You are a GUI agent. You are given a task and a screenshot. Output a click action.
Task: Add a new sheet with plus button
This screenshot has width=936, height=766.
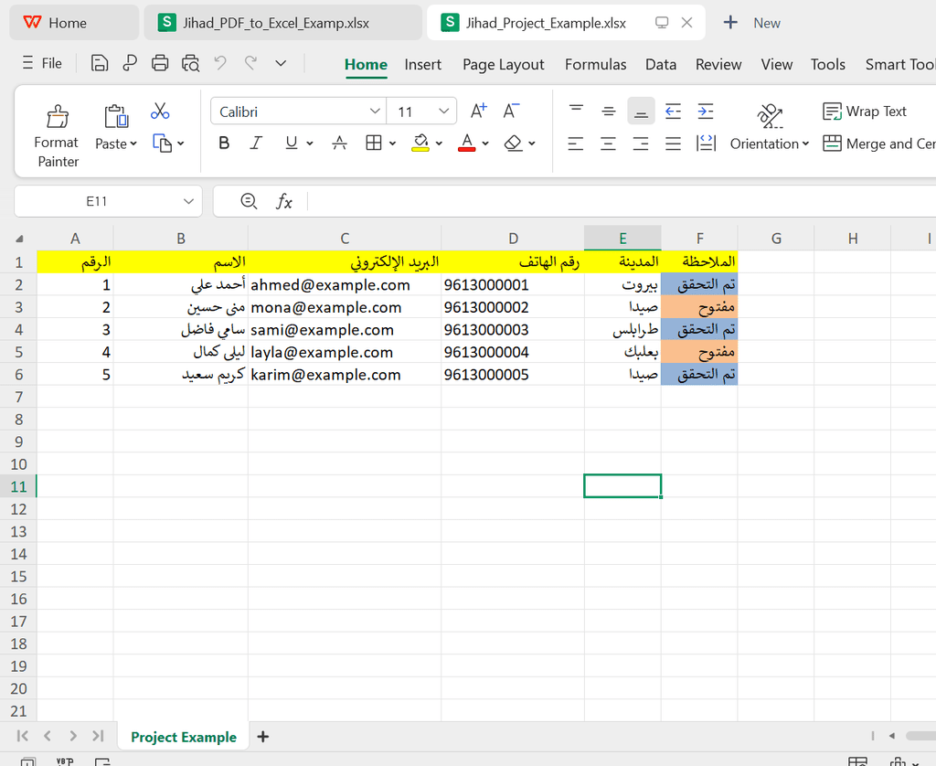(x=263, y=737)
